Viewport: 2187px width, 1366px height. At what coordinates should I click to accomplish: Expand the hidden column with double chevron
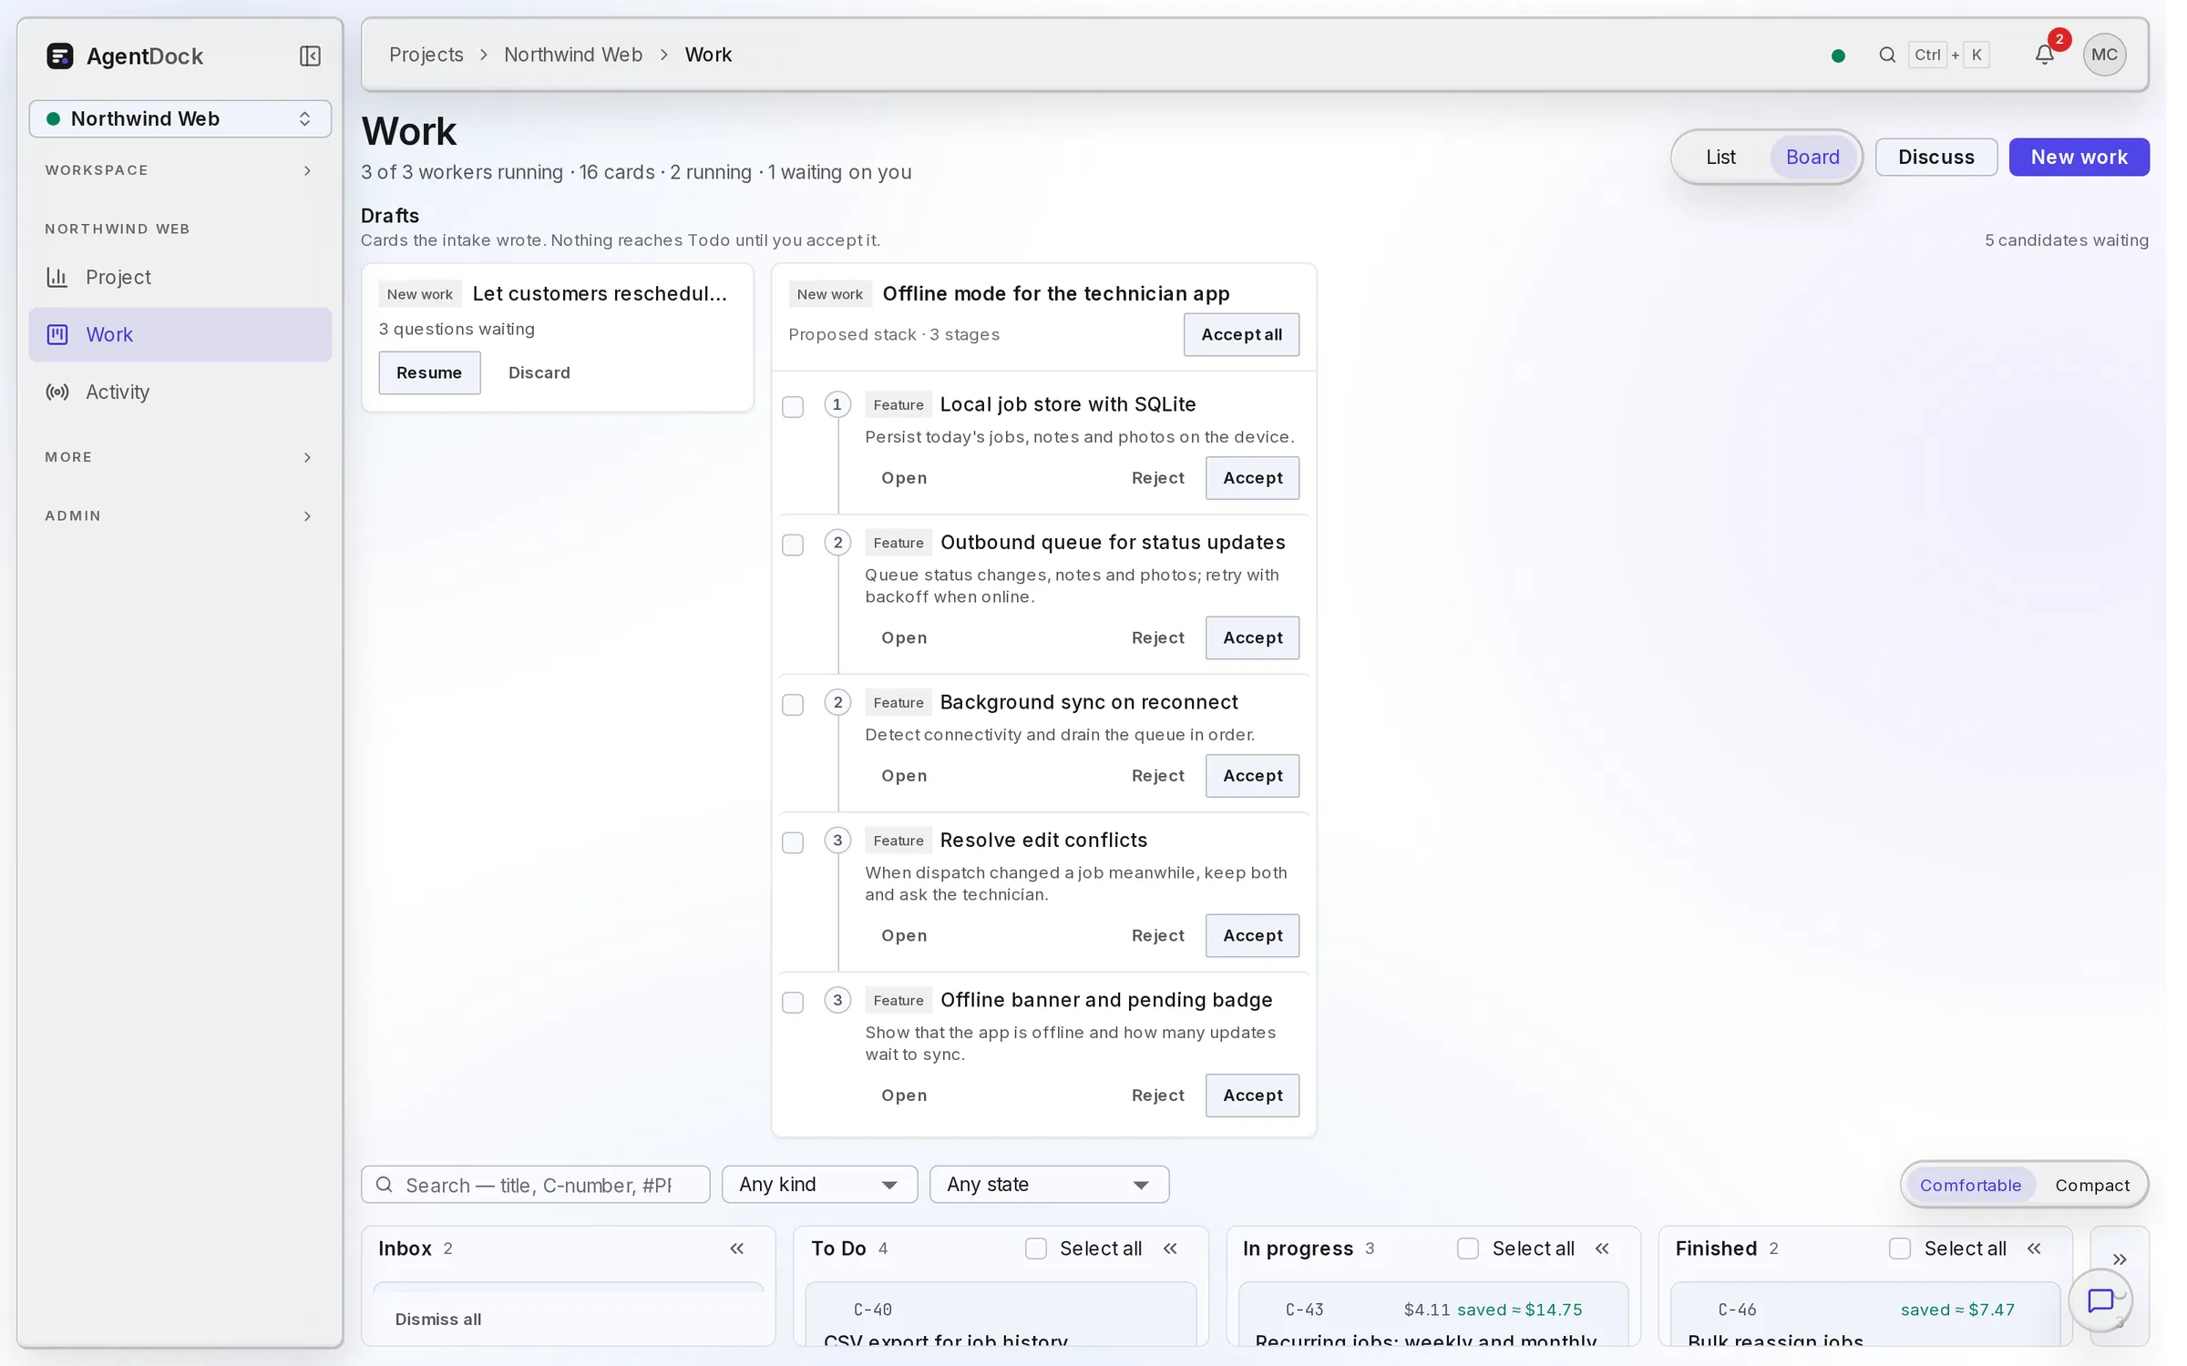pyautogui.click(x=2120, y=1259)
